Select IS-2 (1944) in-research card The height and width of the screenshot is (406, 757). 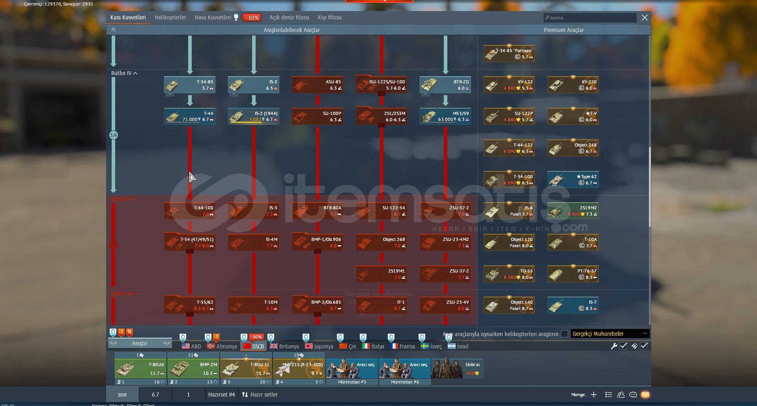[254, 117]
